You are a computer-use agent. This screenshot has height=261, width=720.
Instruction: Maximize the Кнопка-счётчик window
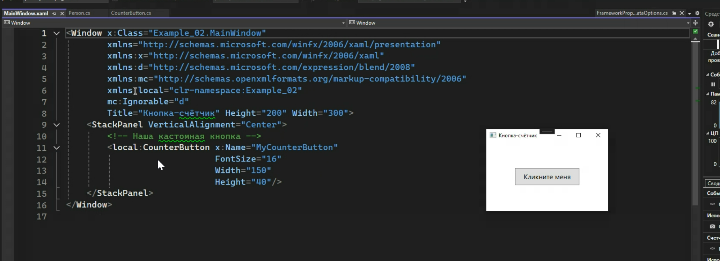click(579, 135)
